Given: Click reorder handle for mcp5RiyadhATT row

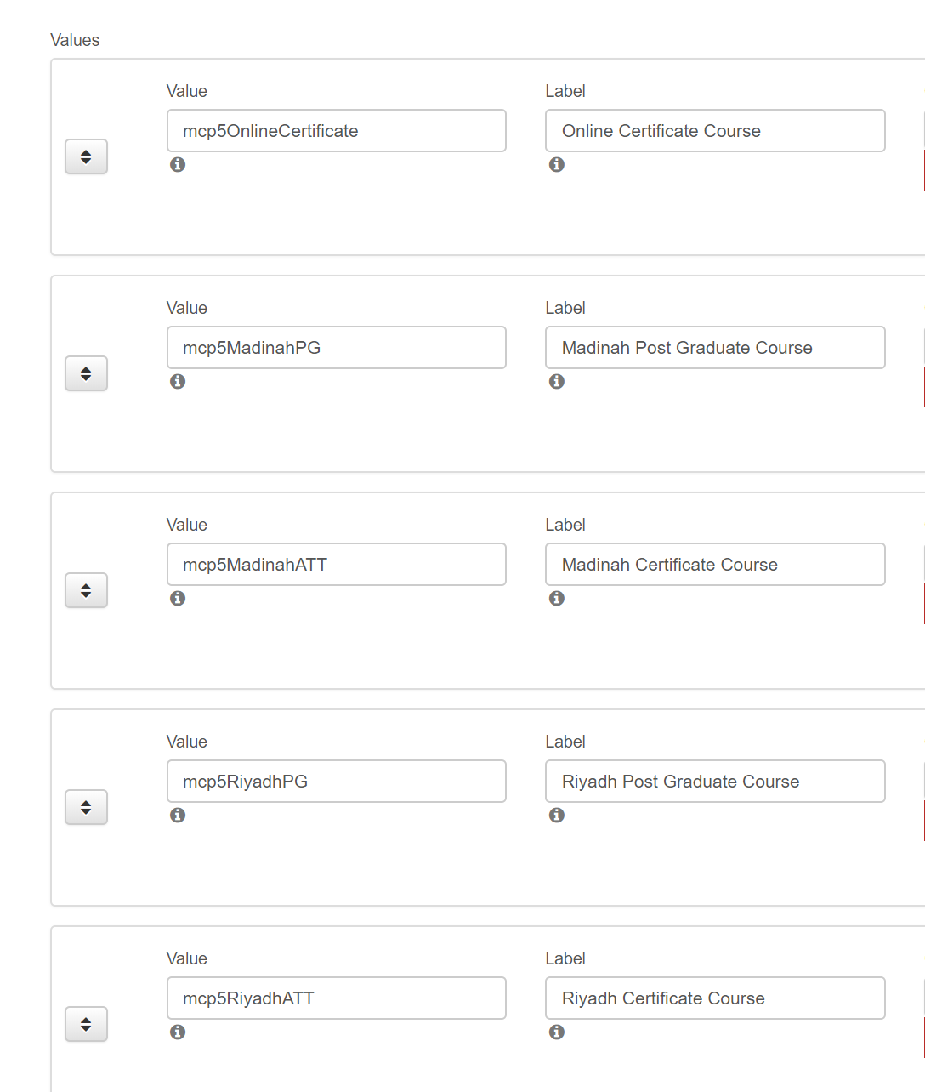Looking at the screenshot, I should [x=86, y=1024].
